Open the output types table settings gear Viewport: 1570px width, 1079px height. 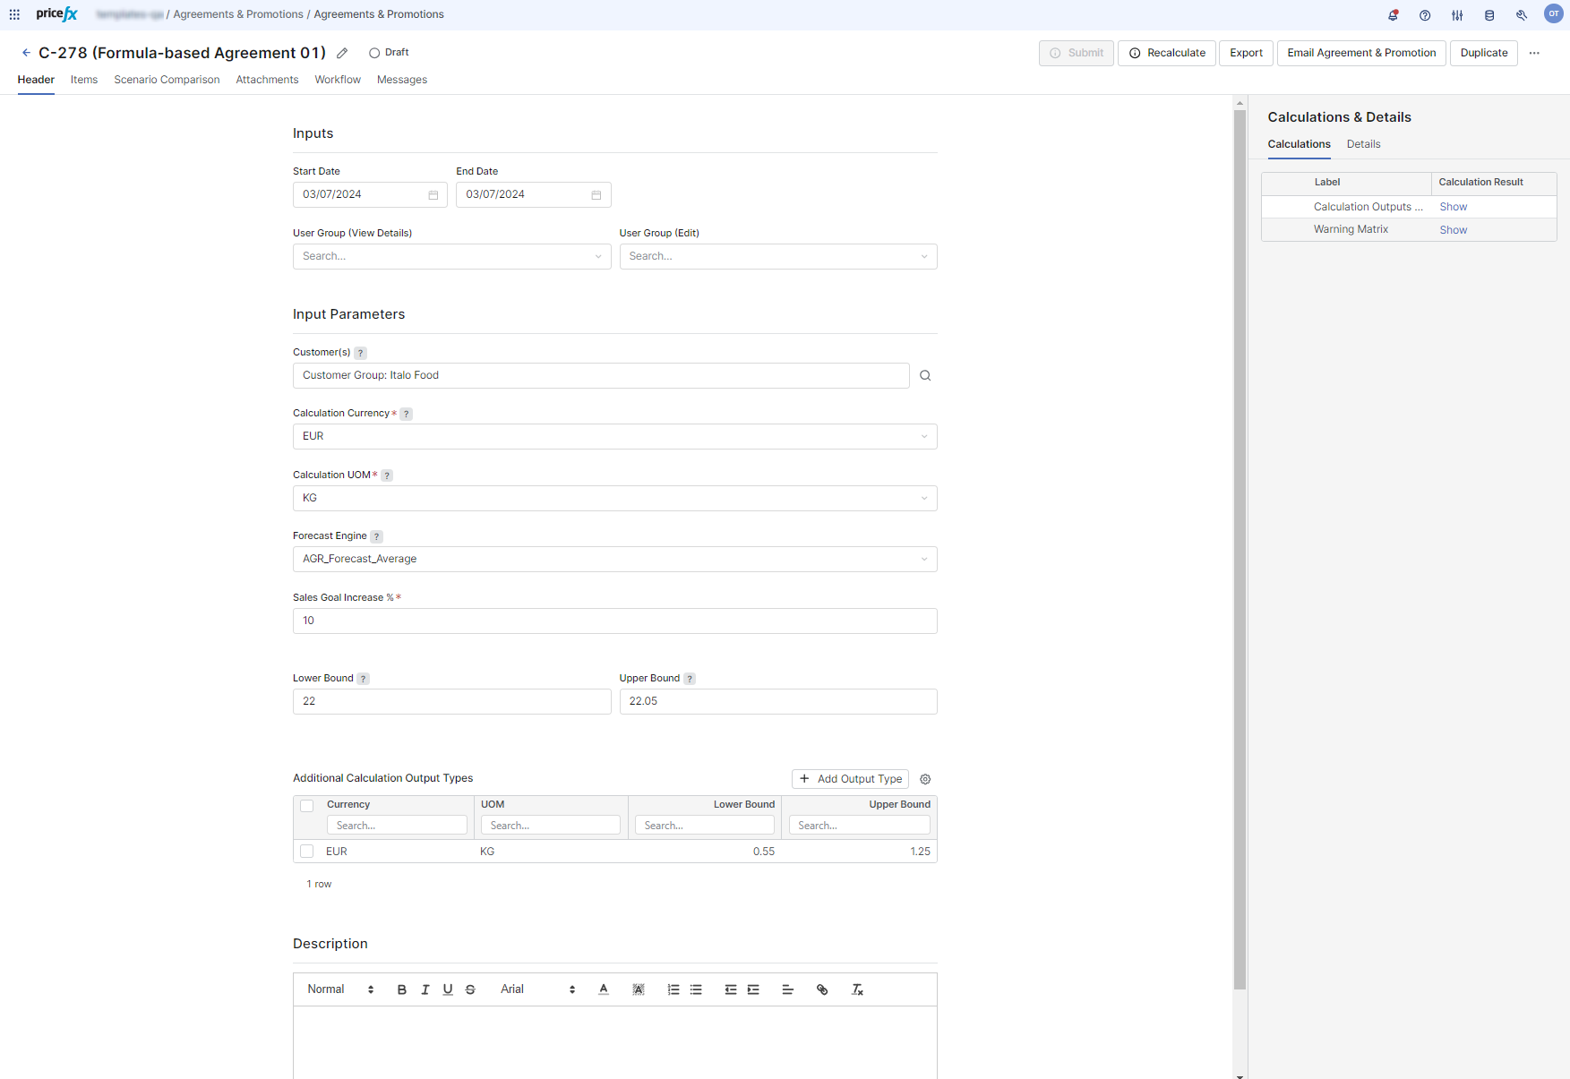[x=925, y=779]
